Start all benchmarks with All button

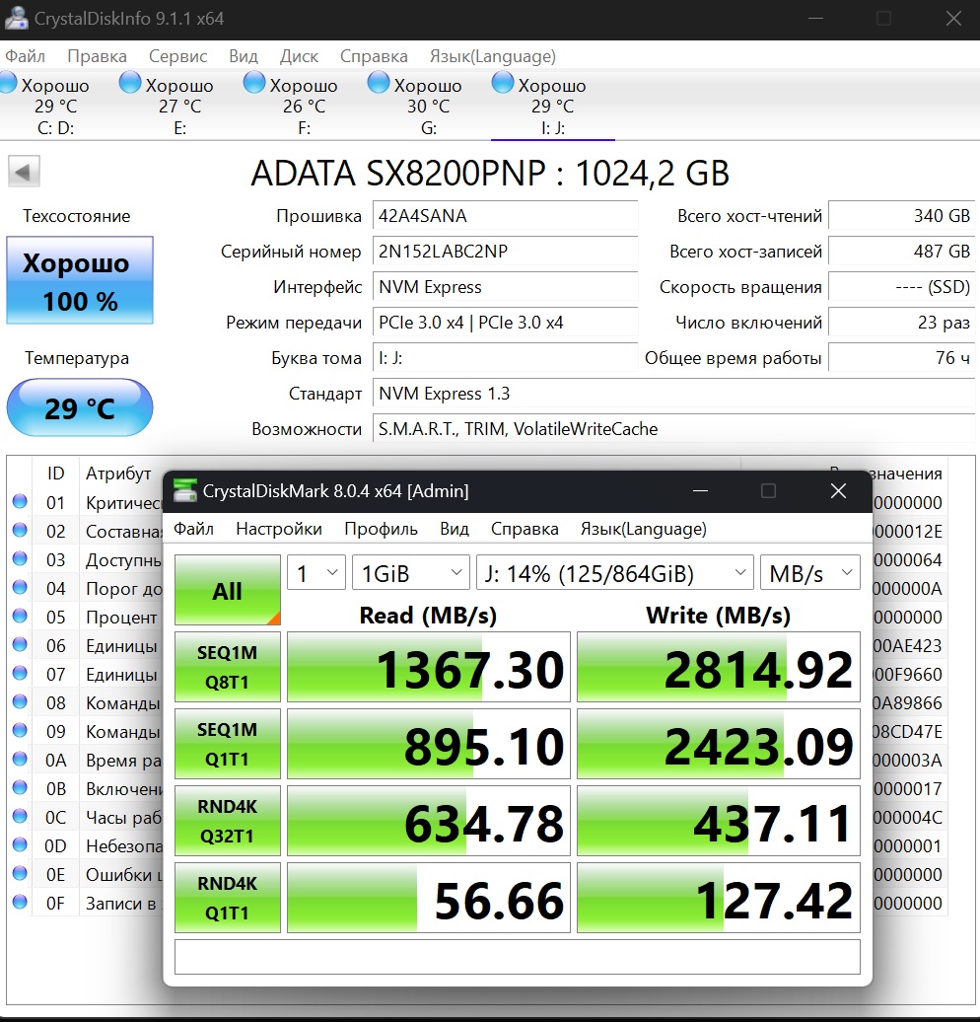(228, 590)
